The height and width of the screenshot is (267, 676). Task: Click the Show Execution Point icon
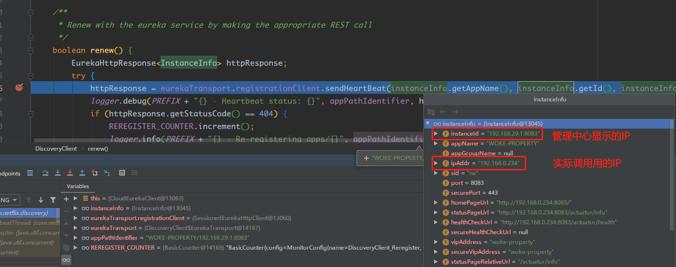point(30,173)
